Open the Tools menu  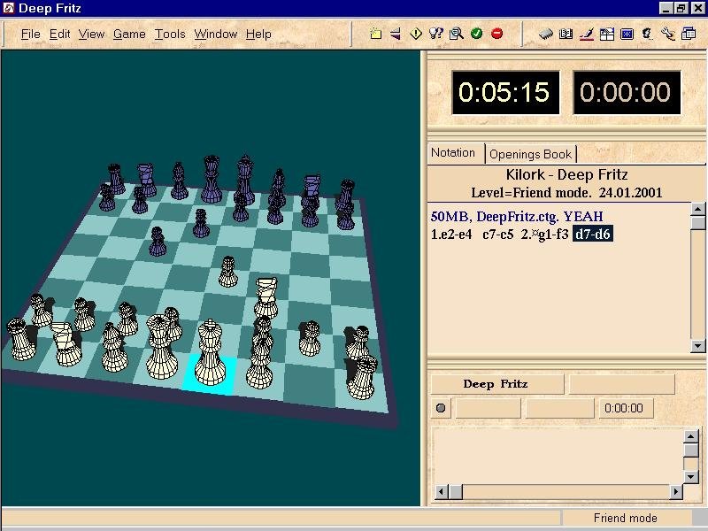[x=170, y=35]
